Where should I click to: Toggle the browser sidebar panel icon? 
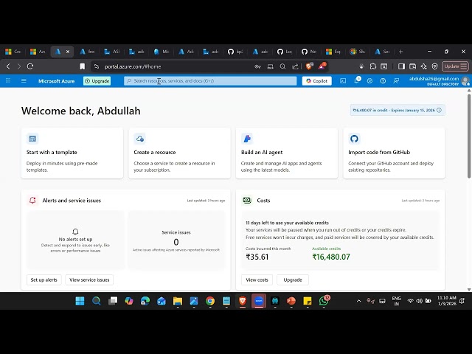tap(401, 66)
